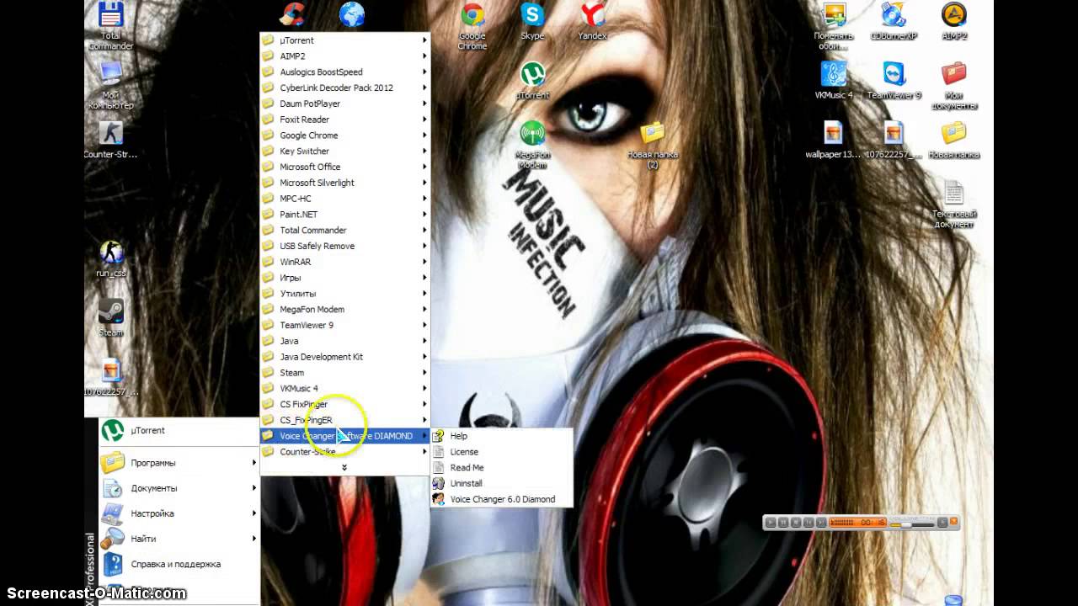Open the AIMP2 program folder
1078x606 pixels.
[x=344, y=56]
